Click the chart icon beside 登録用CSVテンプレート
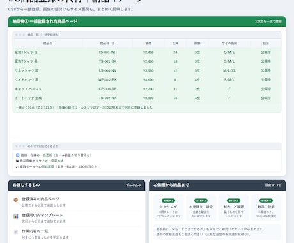Screen dimensions: 294x243 [16, 216]
